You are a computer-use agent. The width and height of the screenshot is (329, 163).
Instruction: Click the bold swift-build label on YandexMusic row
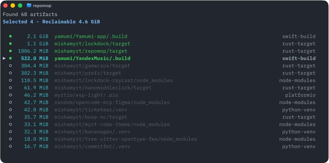[299, 58]
